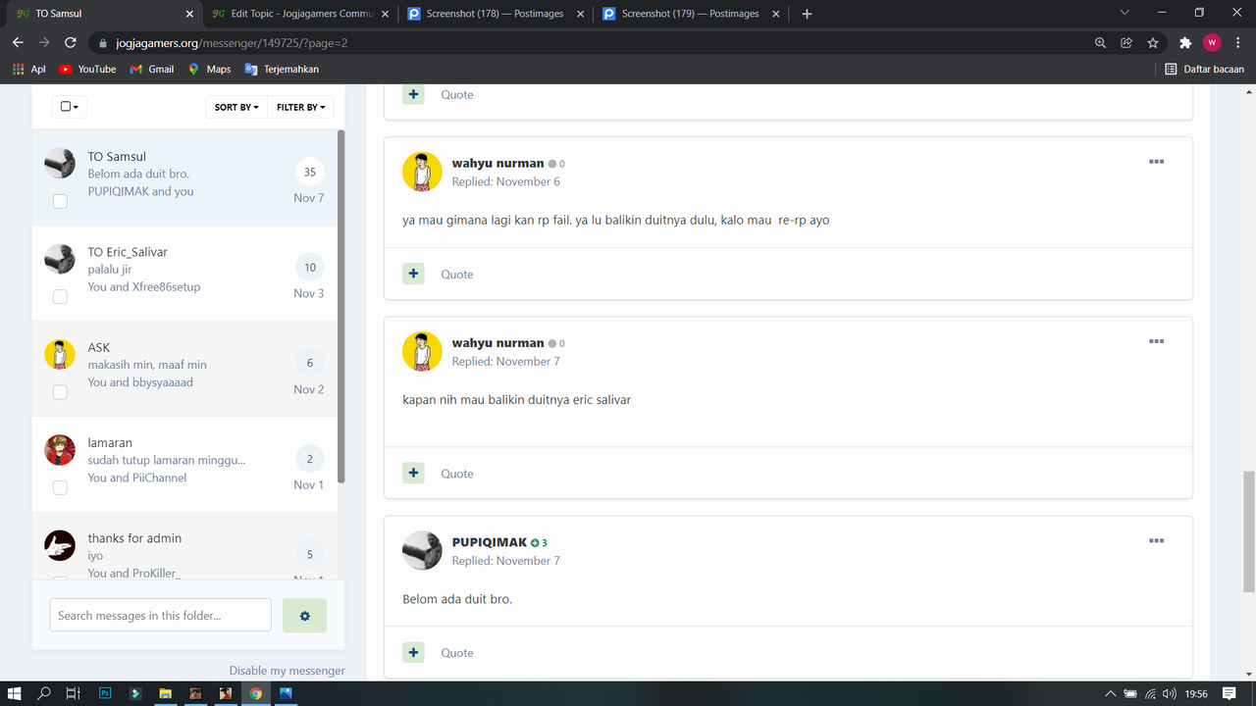Open options menu for PUPIQIMAK reply
Viewport: 1256px width, 706px height.
1156,540
